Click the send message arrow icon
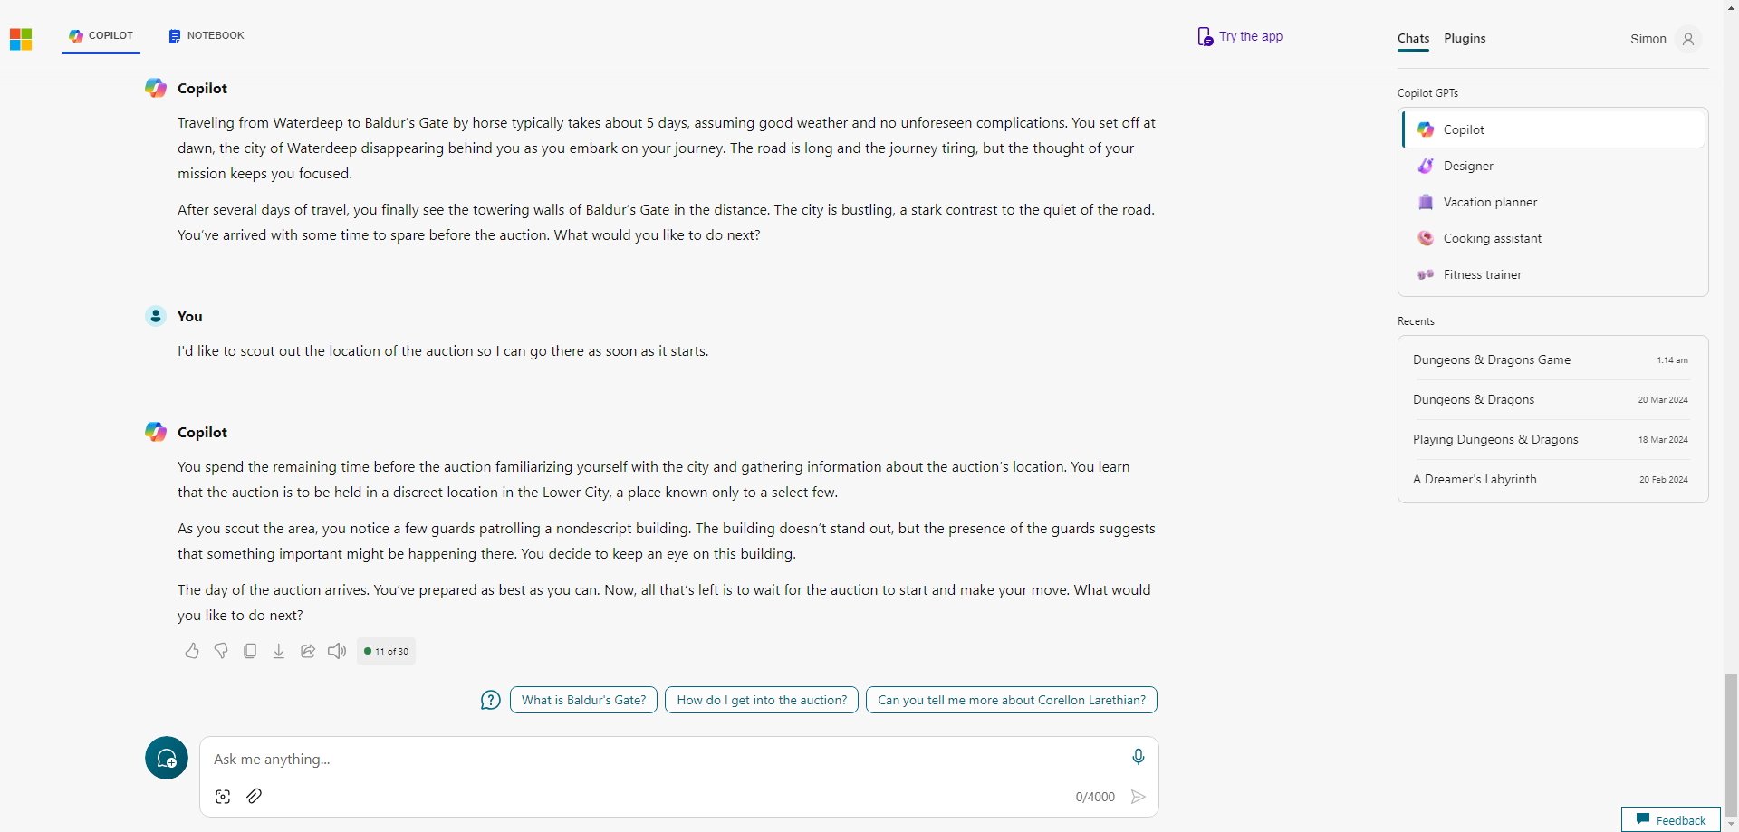The height and width of the screenshot is (832, 1739). click(1139, 797)
